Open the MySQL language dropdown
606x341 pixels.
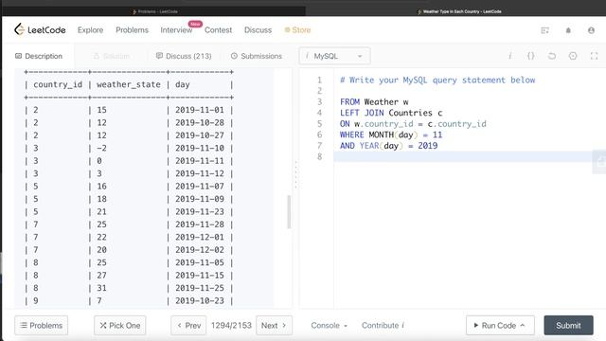[334, 56]
